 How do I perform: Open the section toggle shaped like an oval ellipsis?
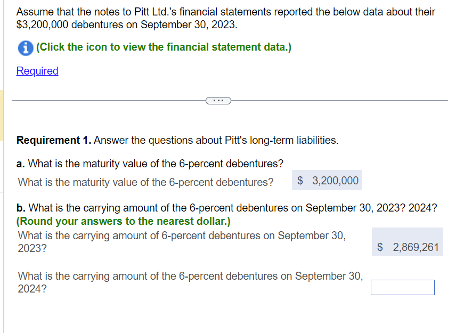click(218, 100)
